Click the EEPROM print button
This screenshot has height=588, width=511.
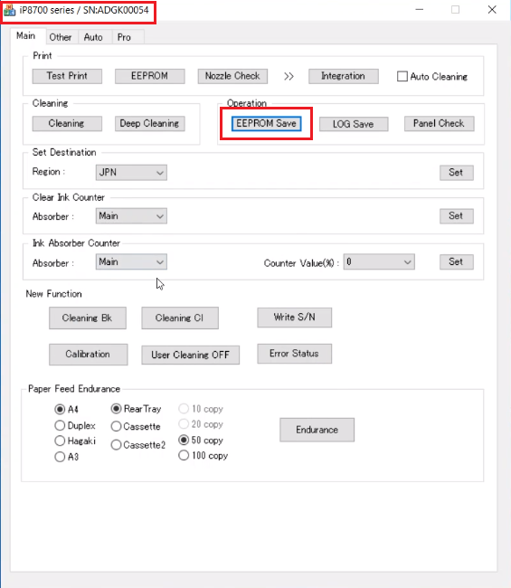(149, 76)
